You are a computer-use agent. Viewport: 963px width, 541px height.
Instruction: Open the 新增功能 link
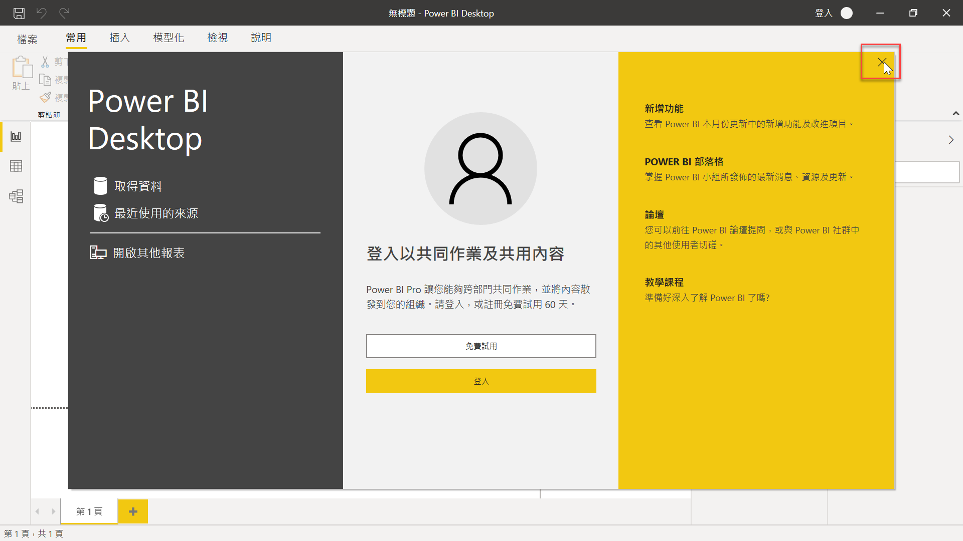point(664,109)
